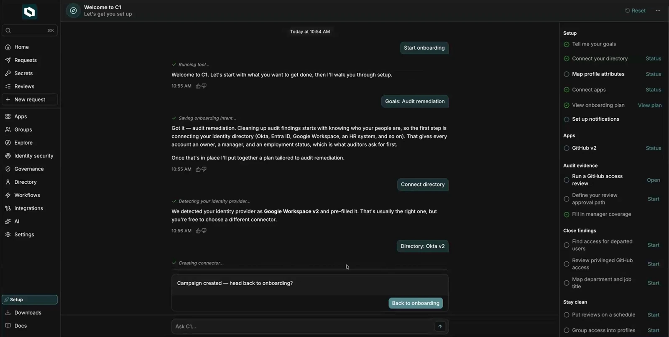The height and width of the screenshot is (337, 669).
Task: Click the Identity security icon
Action: point(8,156)
